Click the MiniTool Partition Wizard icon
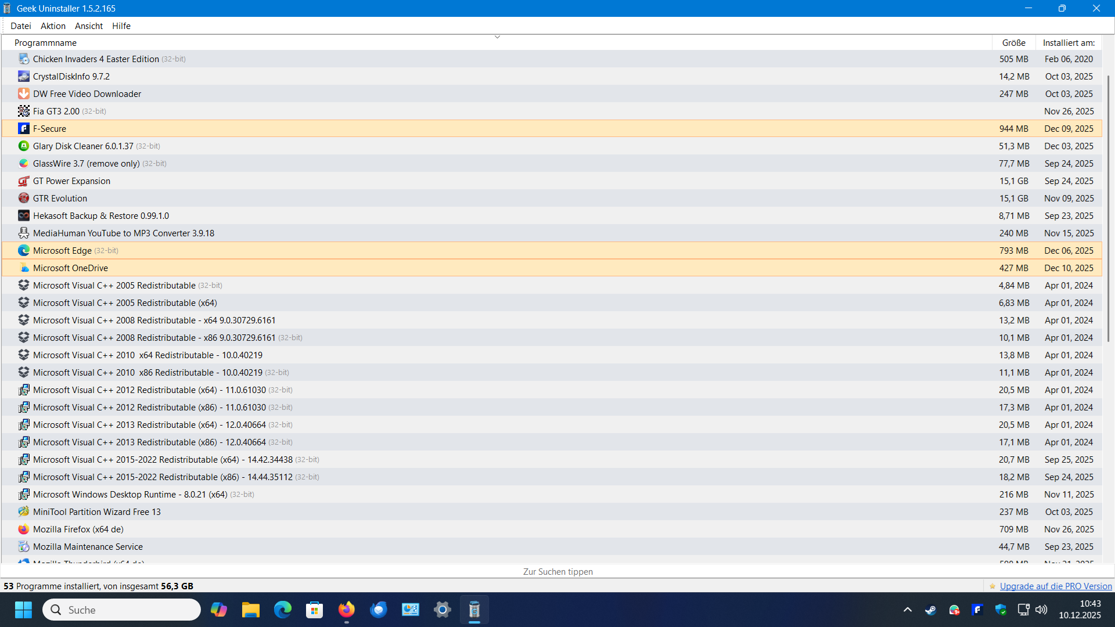Screen dimensions: 1115x627 click(23, 512)
